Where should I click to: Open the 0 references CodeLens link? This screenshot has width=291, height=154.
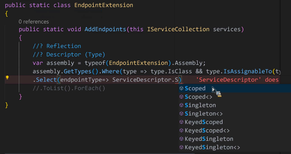click(33, 22)
